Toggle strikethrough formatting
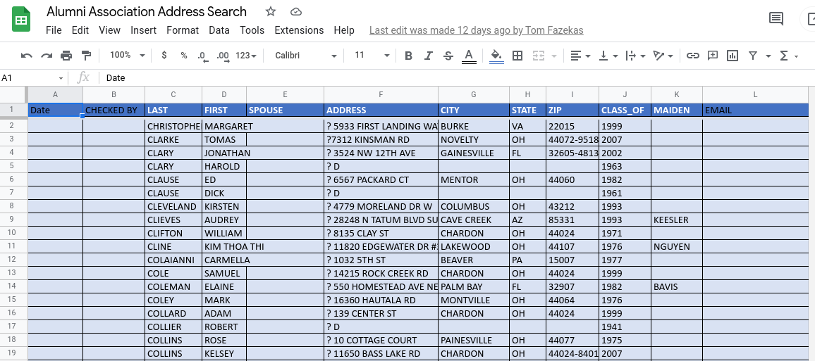The width and height of the screenshot is (815, 361). pos(448,56)
